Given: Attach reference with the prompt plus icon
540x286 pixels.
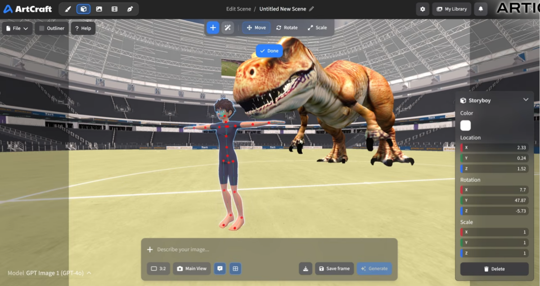Looking at the screenshot, I should pos(150,250).
